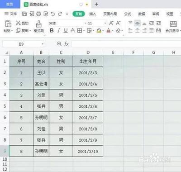Image resolution: width=181 pixels, height=172 pixels.
Task: Increase font size with the A+ icon
Action: coord(111,23)
